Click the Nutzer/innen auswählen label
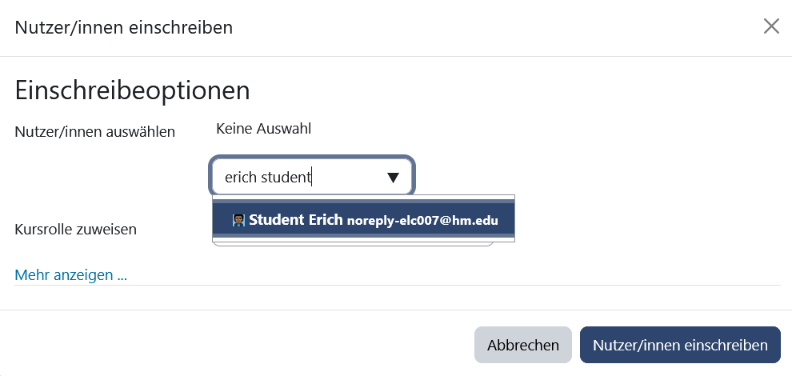Screen dimensions: 792x376 point(94,131)
